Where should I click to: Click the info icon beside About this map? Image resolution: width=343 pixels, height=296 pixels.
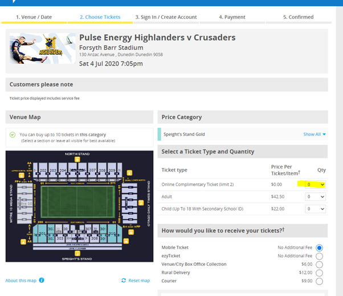42,280
